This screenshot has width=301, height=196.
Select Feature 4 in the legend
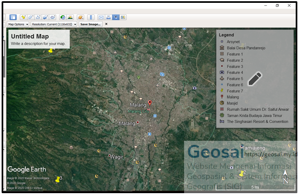point(231,73)
